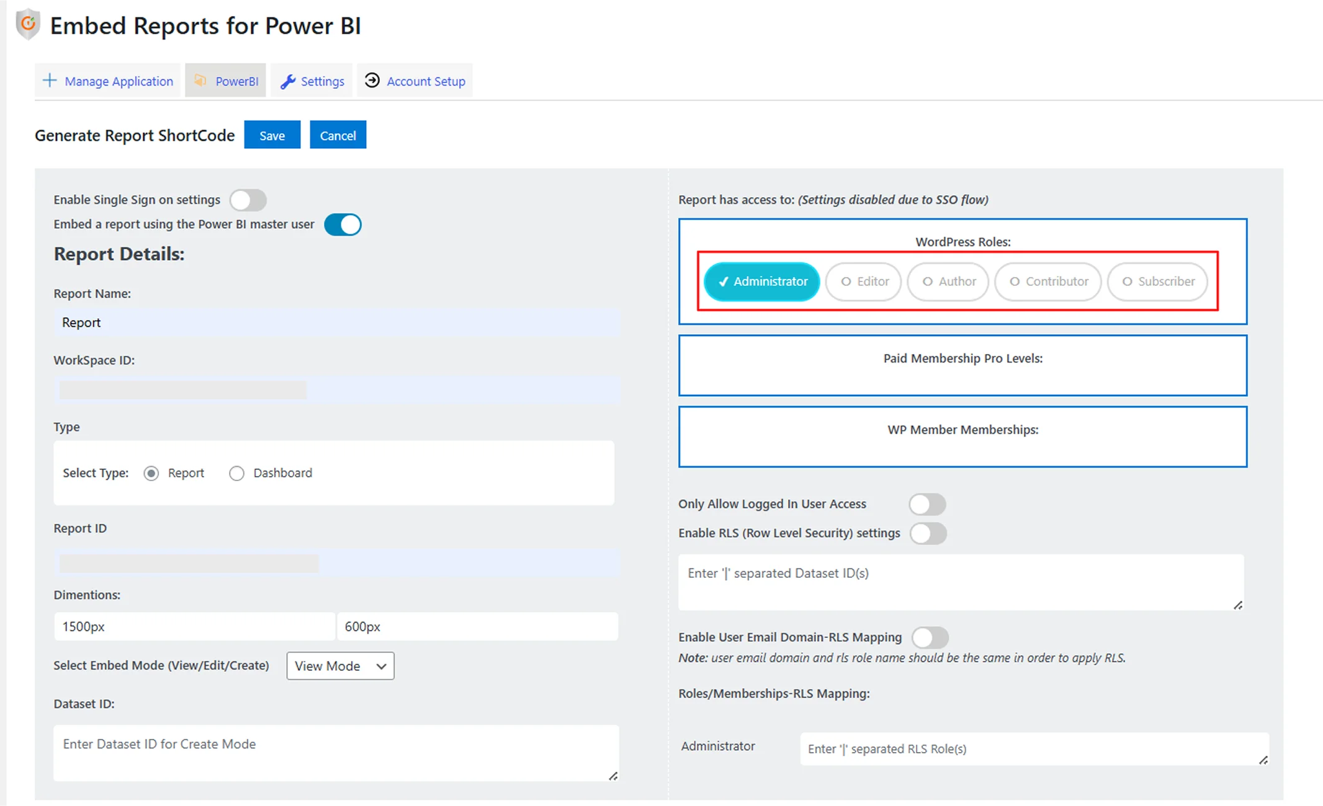Screen dimensions: 1323x806
Task: Click the Report ID input field
Action: pyautogui.click(x=337, y=563)
